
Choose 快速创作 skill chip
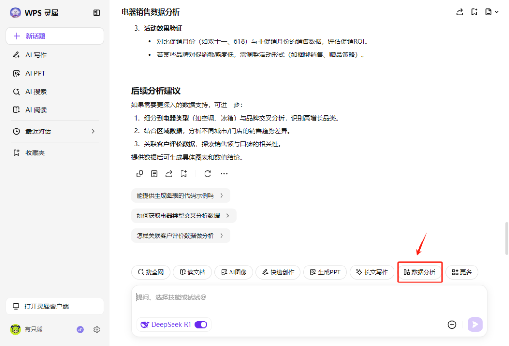pyautogui.click(x=278, y=272)
